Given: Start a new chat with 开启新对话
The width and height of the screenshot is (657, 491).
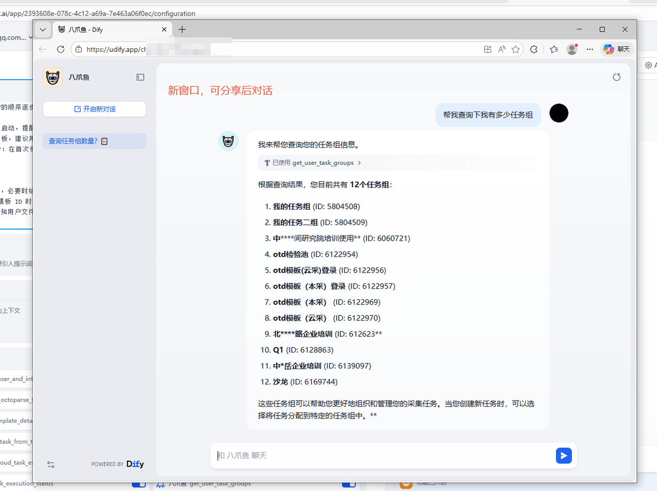Looking at the screenshot, I should pos(94,109).
